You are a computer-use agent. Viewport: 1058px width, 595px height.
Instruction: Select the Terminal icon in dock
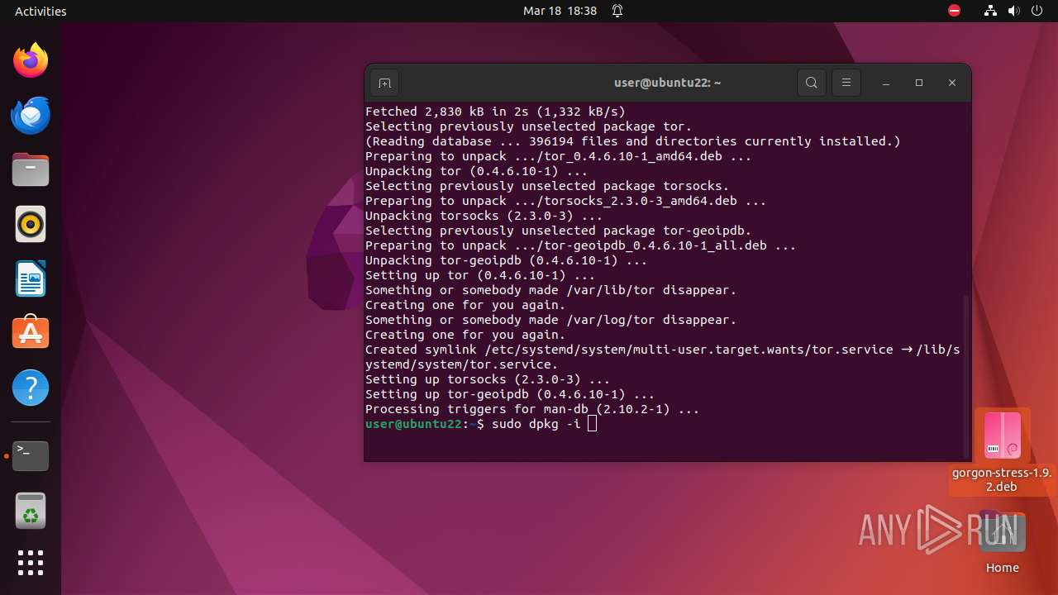(x=31, y=455)
